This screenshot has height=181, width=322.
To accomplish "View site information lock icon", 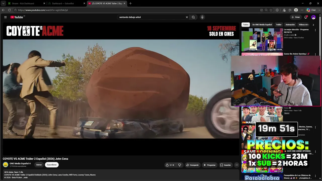I will click(15, 10).
